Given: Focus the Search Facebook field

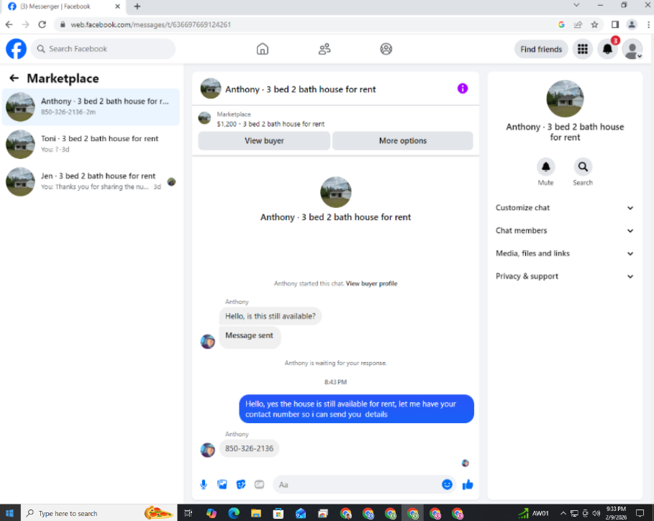Looking at the screenshot, I should click(103, 49).
